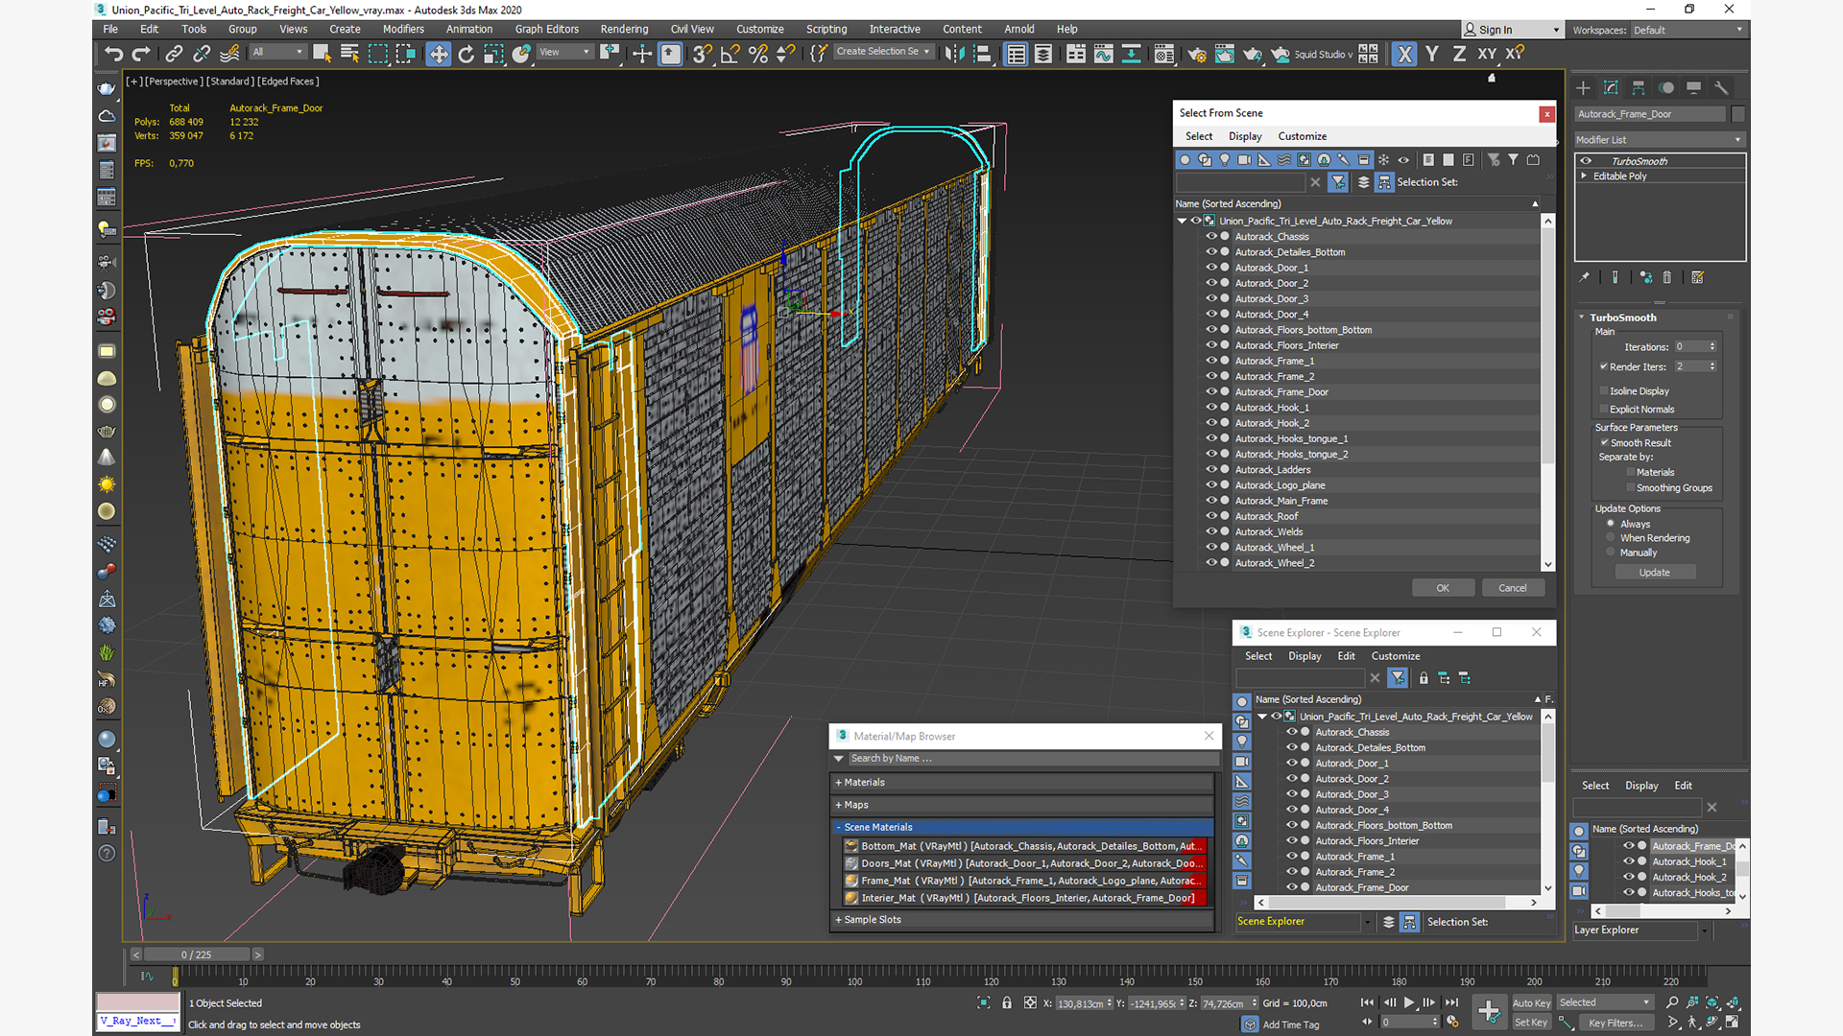Open the Create tab plus icon in command panel
The width and height of the screenshot is (1843, 1036).
(1584, 88)
